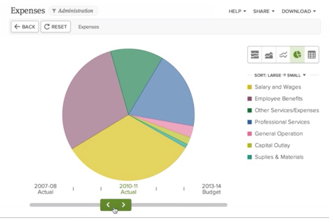
Task: Click the year slider track near 2013-14
Action: click(211, 205)
